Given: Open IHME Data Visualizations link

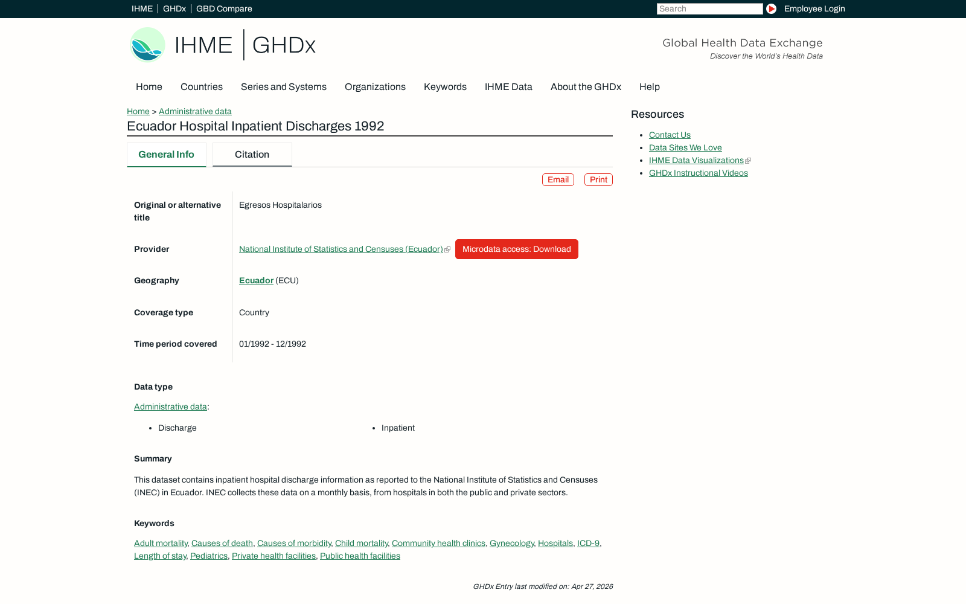Looking at the screenshot, I should pyautogui.click(x=696, y=161).
